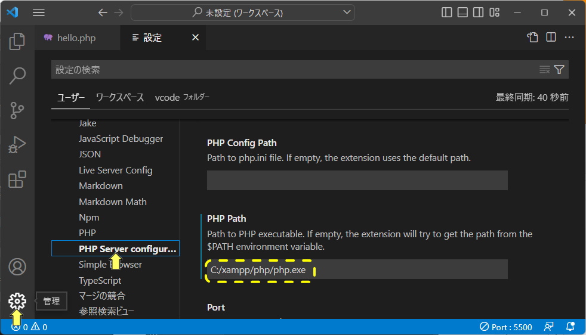Viewport: 586px width, 335px height.
Task: Select JSON in the settings tree
Action: pos(90,154)
